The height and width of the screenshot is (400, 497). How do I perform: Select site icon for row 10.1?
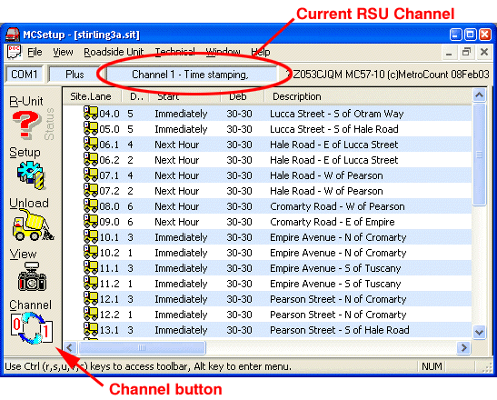pos(91,236)
